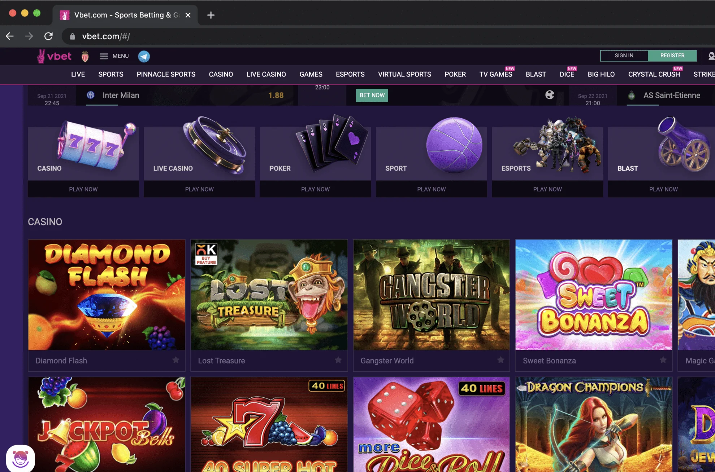The image size is (715, 472).
Task: Click the REGISTER button
Action: (672, 56)
